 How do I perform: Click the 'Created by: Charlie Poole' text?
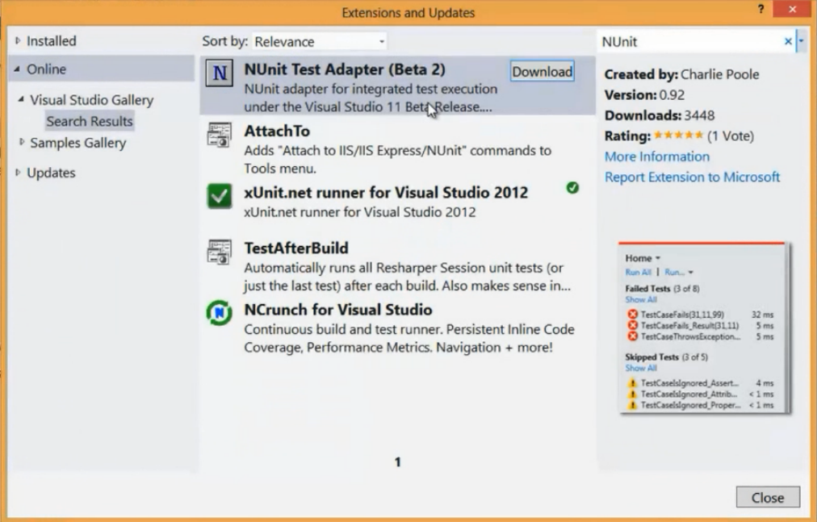(681, 74)
